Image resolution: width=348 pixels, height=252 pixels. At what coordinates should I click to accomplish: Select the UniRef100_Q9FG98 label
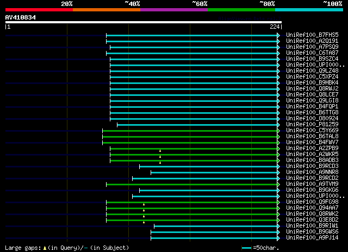point(312,202)
